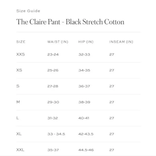Viewport: 156px width, 156px height.
Task: Click the WAIST (IN) column header
Action: pos(58,42)
